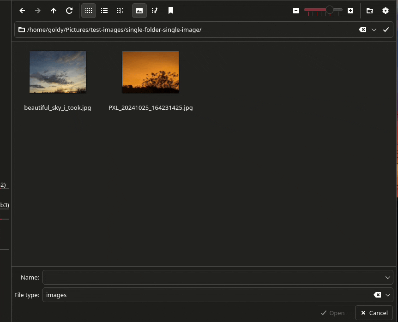Zoom out with the minus button
Viewport: 398px width, 322px height.
(x=296, y=11)
